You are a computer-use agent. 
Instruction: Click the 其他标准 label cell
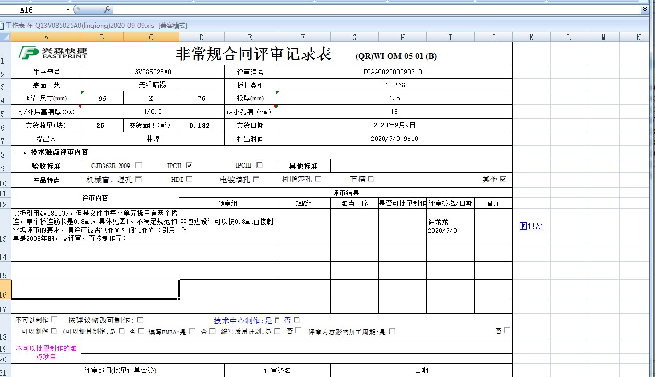[x=303, y=166]
